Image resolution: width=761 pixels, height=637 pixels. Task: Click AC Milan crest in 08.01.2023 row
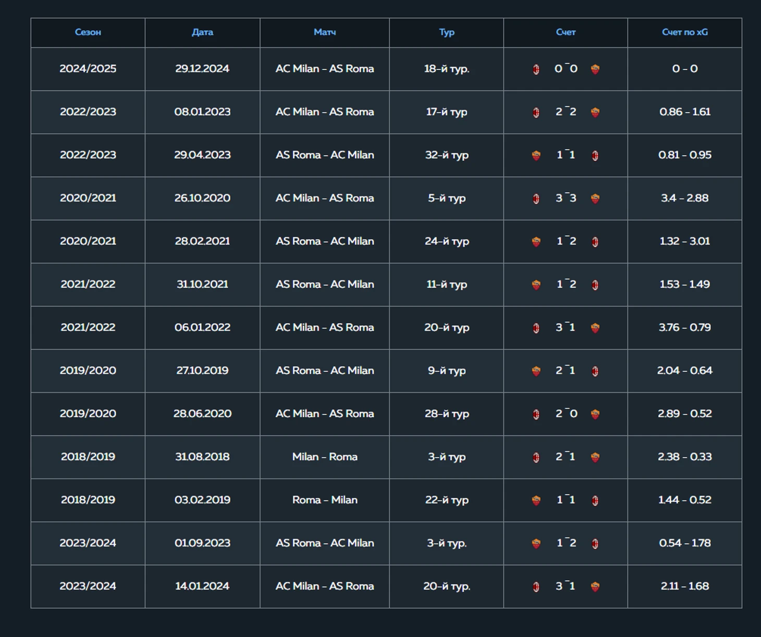(536, 113)
